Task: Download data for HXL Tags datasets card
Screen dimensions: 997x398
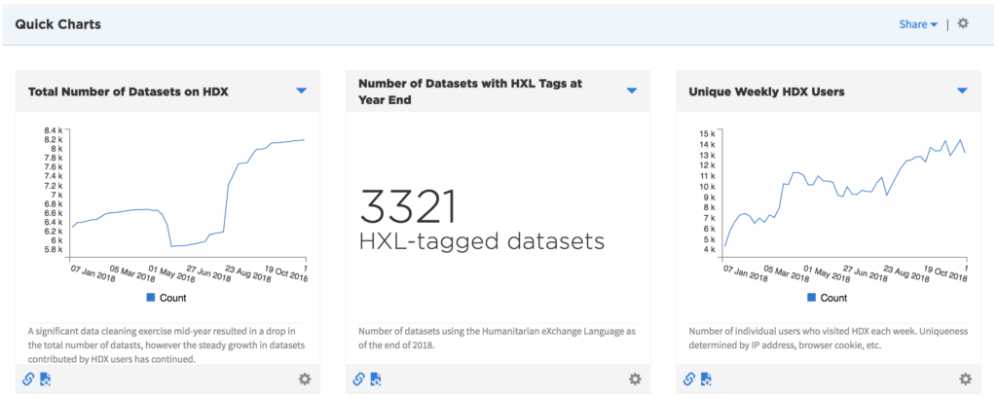Action: click(376, 379)
